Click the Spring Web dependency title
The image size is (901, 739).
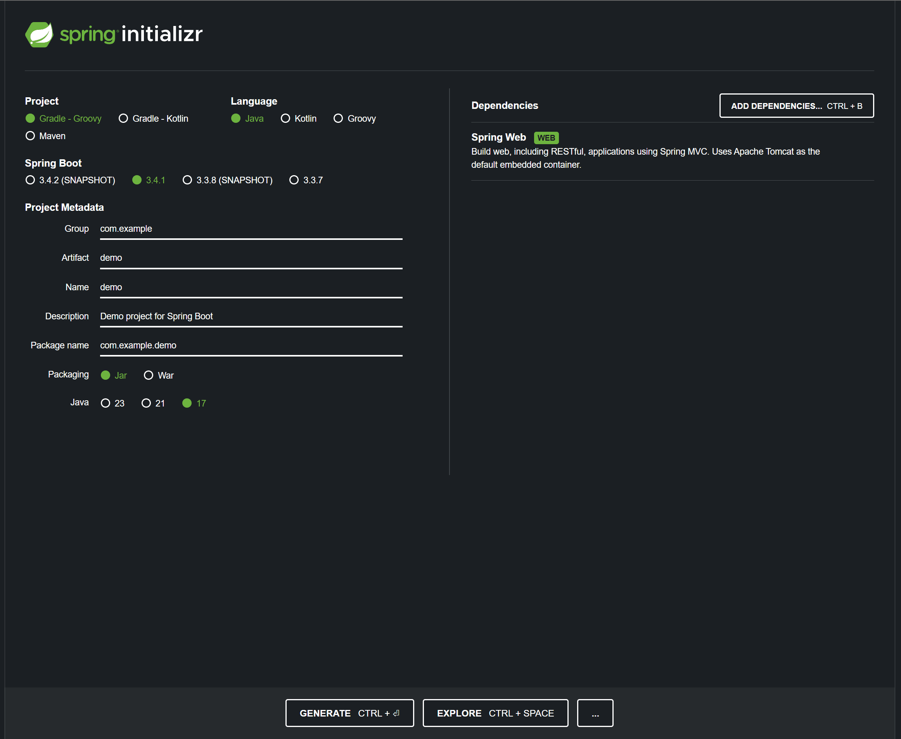(x=498, y=137)
